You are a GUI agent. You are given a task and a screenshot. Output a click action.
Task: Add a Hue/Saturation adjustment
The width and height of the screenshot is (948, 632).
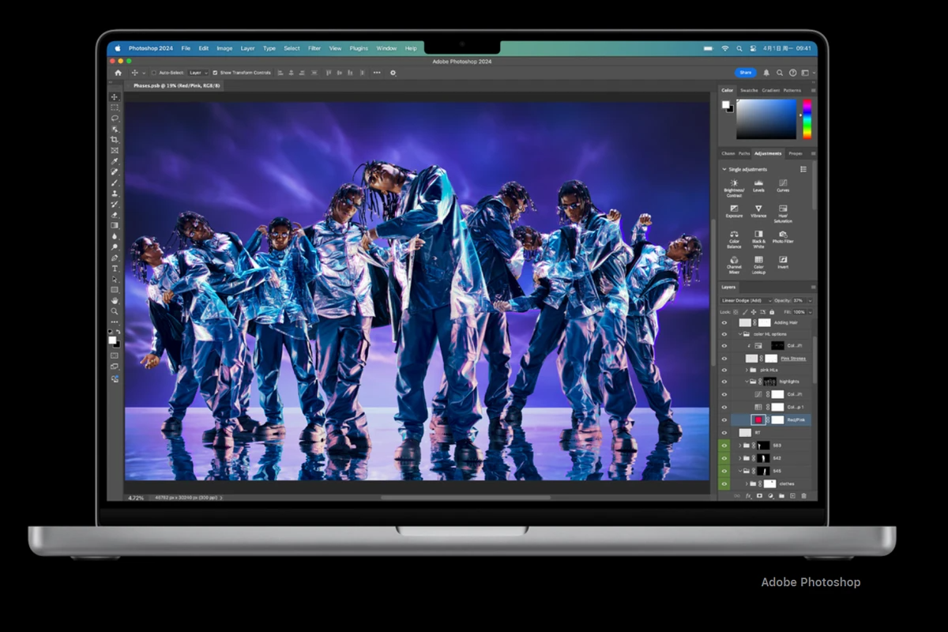pyautogui.click(x=783, y=213)
